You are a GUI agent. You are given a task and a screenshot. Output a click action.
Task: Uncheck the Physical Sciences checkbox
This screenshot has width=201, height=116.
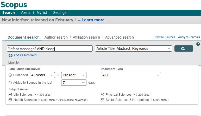(x=102, y=95)
